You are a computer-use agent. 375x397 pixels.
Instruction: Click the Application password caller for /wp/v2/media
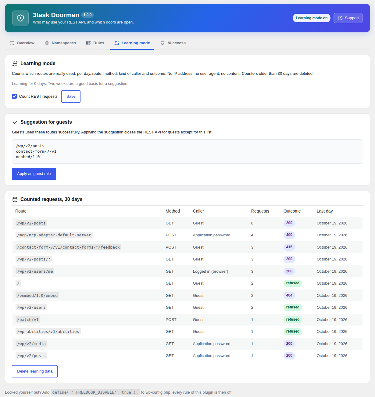(x=212, y=344)
